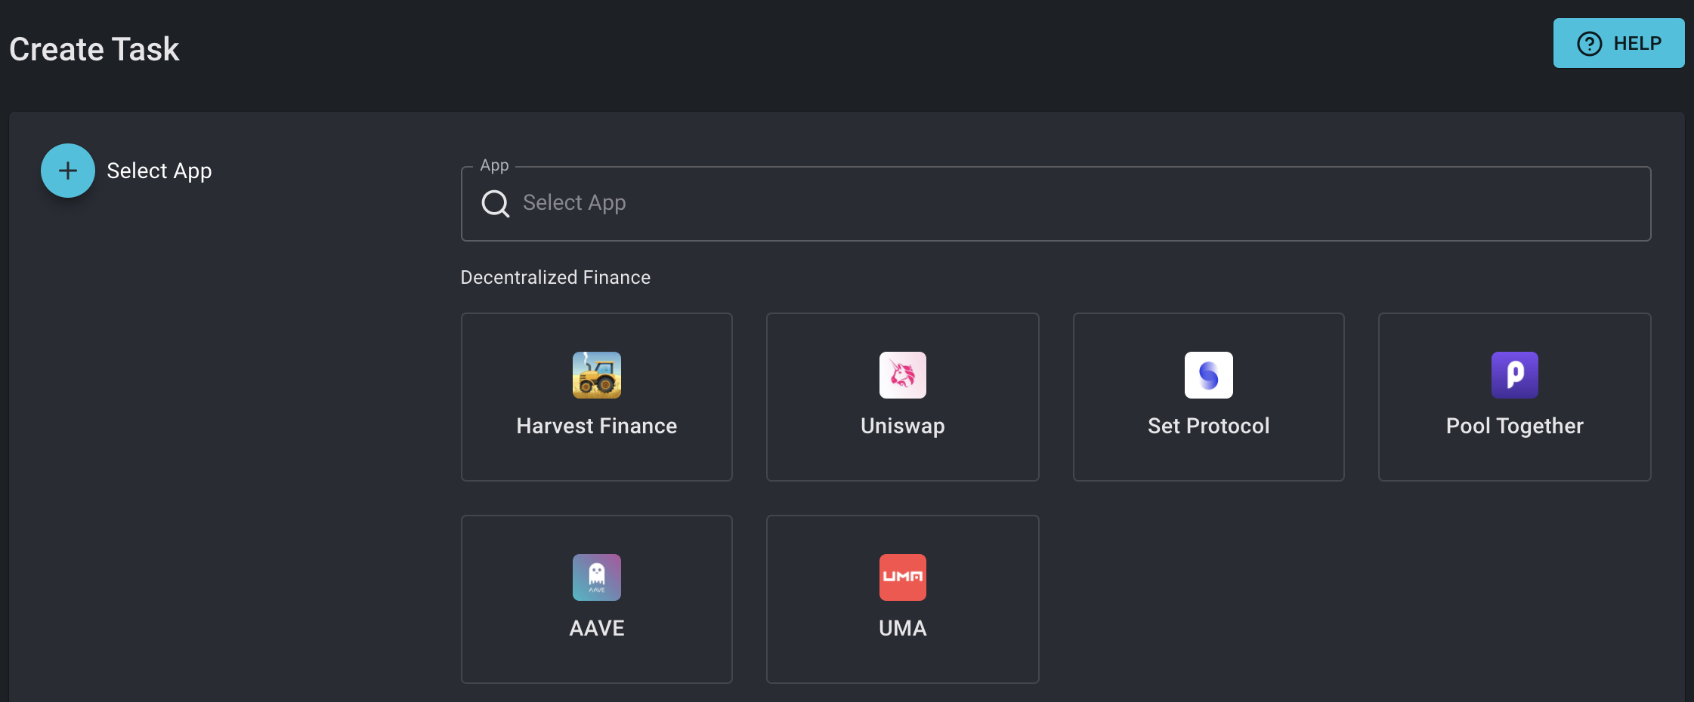Select the AAVE ghost icon
This screenshot has width=1694, height=702.
tap(596, 577)
